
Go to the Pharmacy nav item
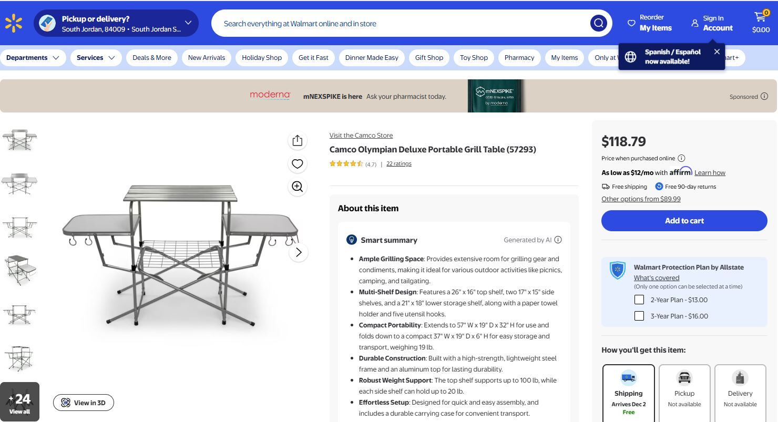519,58
